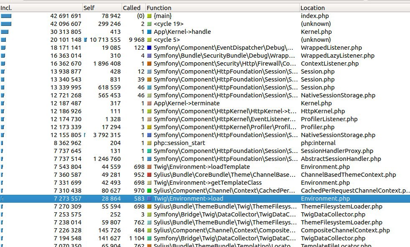Click inclusive cost 12 187 487
The image size is (410, 247).
66,103
